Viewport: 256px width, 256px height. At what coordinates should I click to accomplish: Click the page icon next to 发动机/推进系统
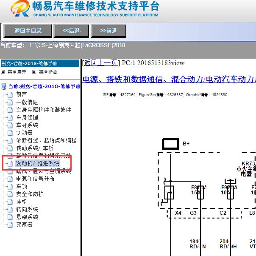pyautogui.click(x=10, y=163)
